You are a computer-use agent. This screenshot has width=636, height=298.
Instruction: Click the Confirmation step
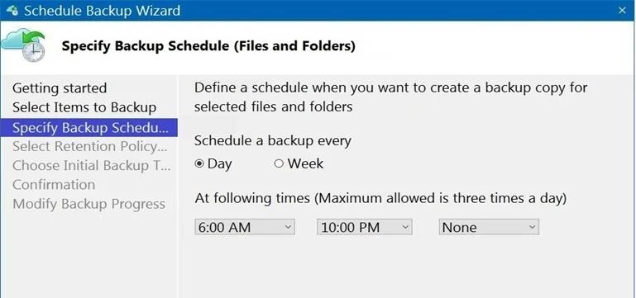click(x=54, y=185)
